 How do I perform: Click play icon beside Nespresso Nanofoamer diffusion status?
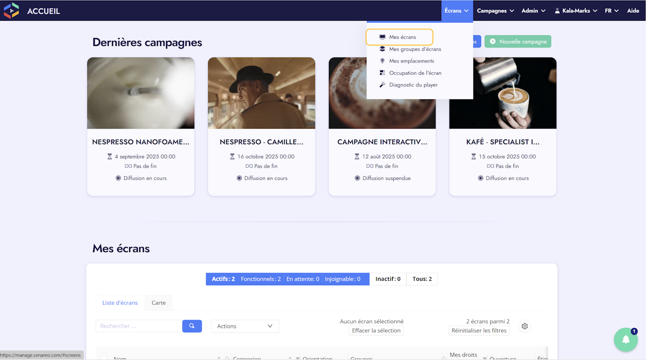[118, 178]
